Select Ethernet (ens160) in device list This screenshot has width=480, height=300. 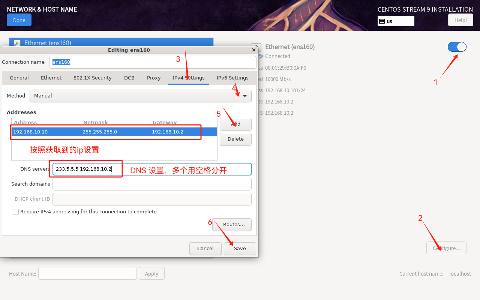coord(111,42)
